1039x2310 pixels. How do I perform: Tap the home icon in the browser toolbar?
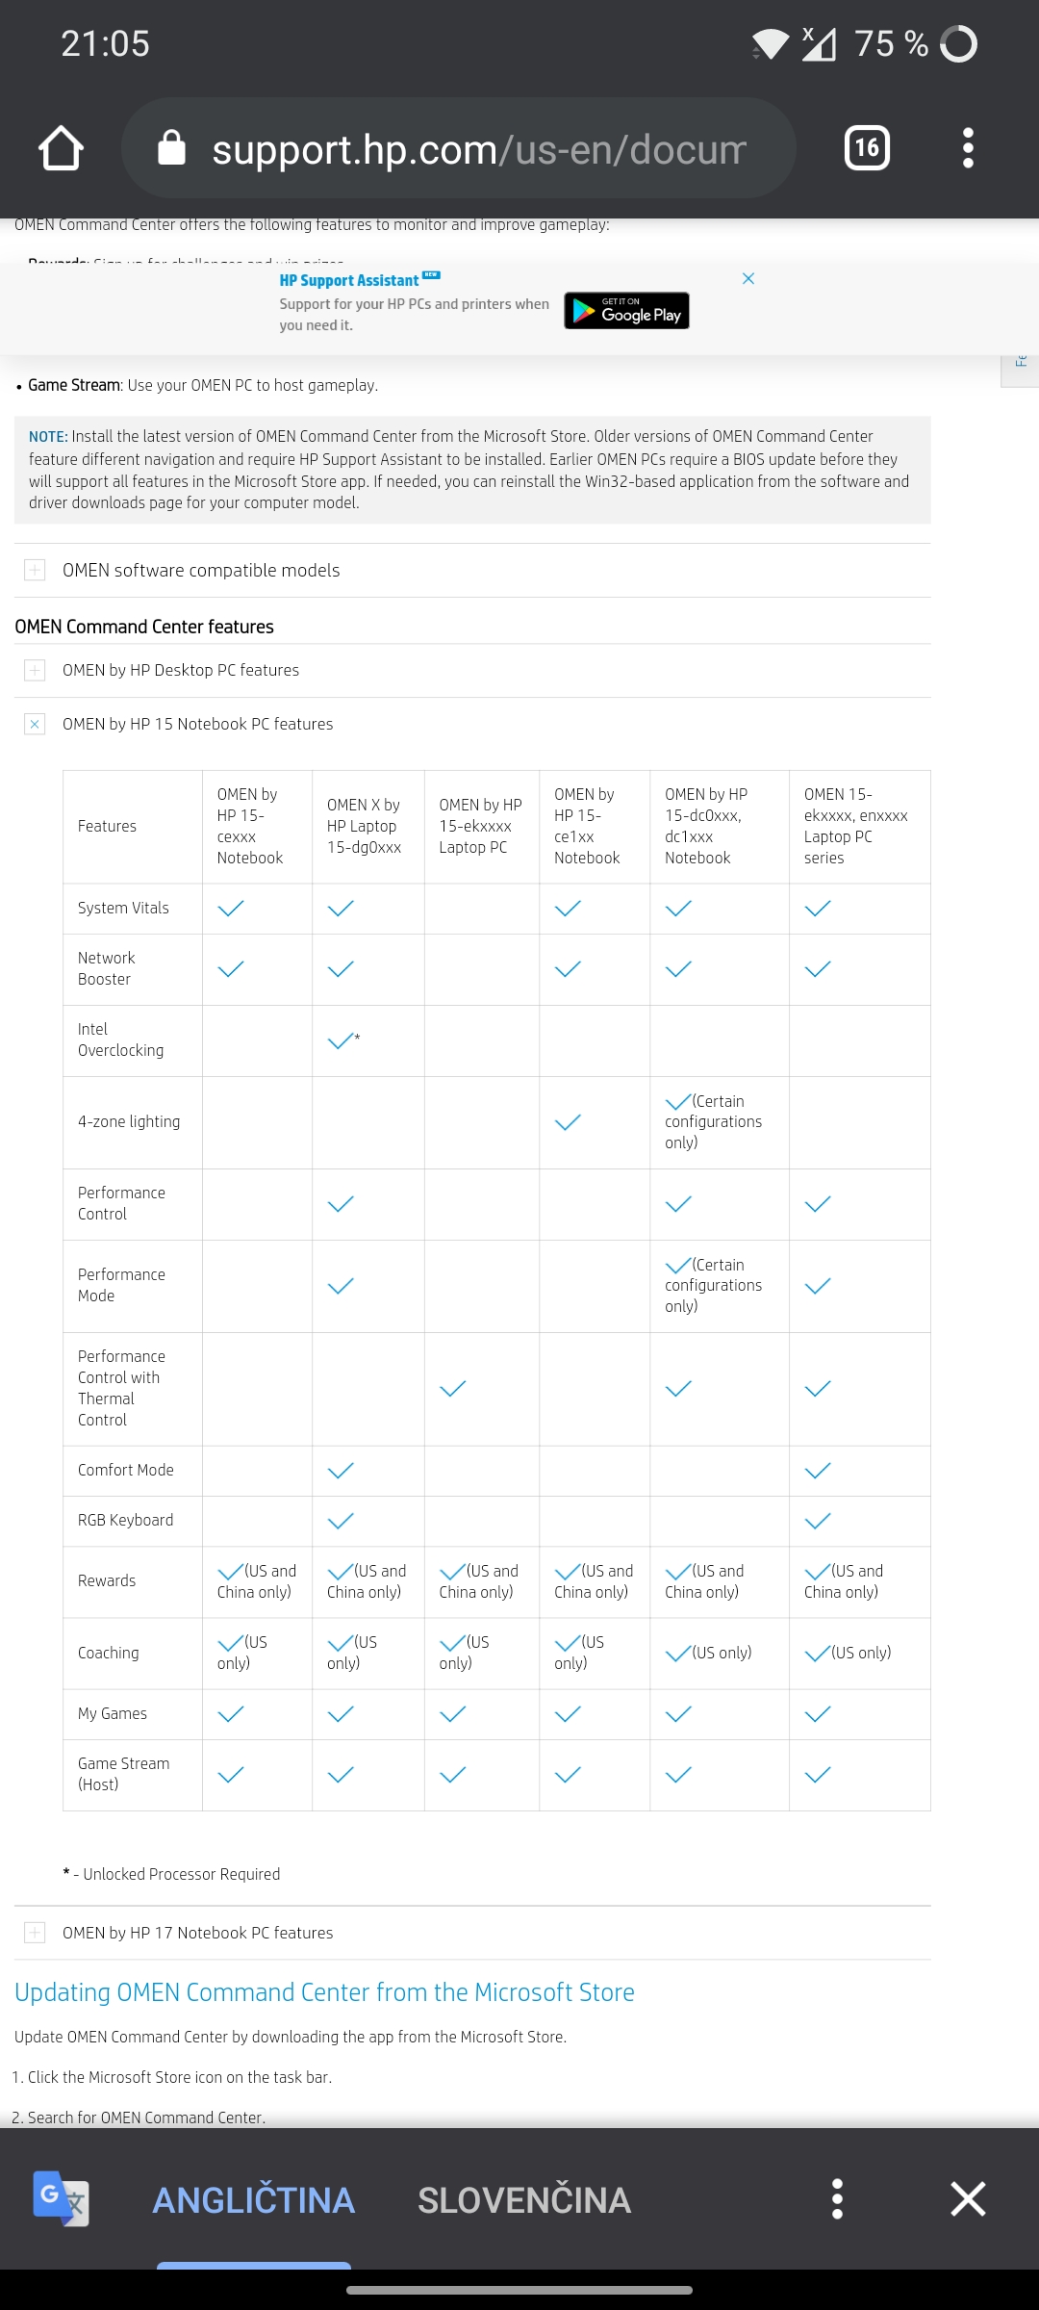(61, 146)
